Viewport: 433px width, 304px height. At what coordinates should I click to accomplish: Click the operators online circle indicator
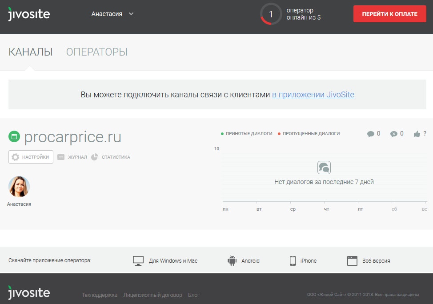point(271,14)
